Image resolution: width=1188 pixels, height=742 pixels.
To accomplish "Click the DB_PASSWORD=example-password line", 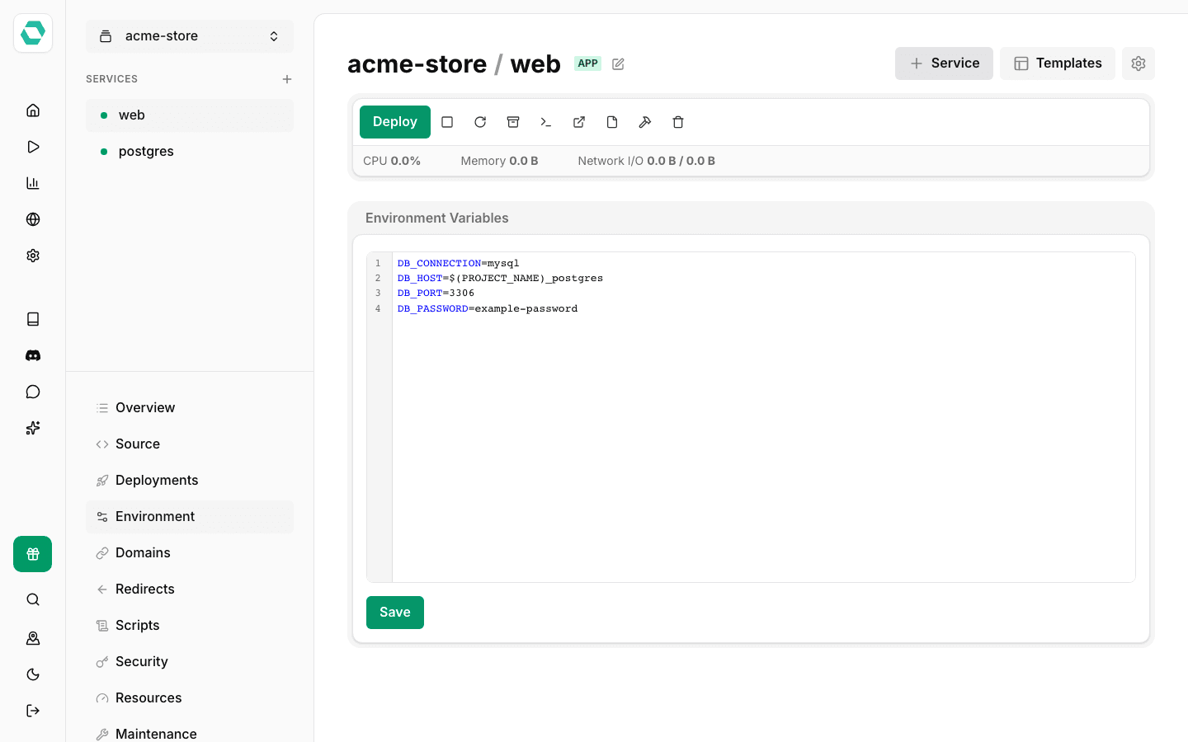I will point(488,309).
